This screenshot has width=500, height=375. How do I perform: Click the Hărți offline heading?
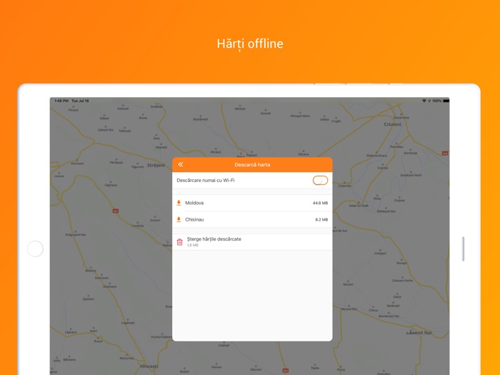[x=250, y=44]
